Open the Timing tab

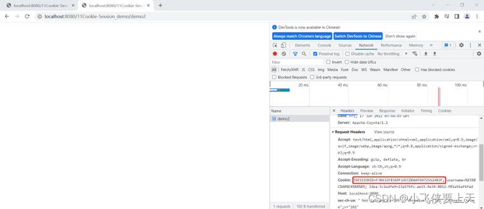coord(426,111)
